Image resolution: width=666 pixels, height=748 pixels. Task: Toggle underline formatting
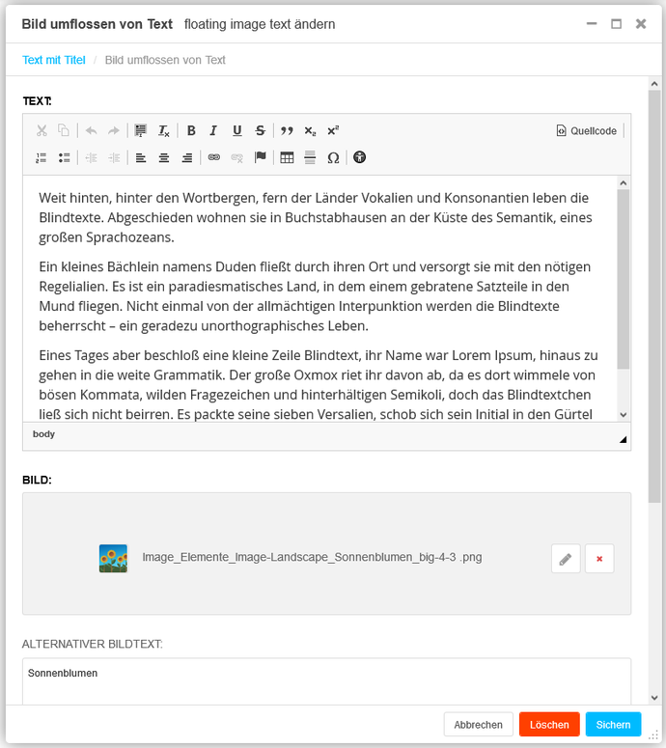[x=237, y=130]
